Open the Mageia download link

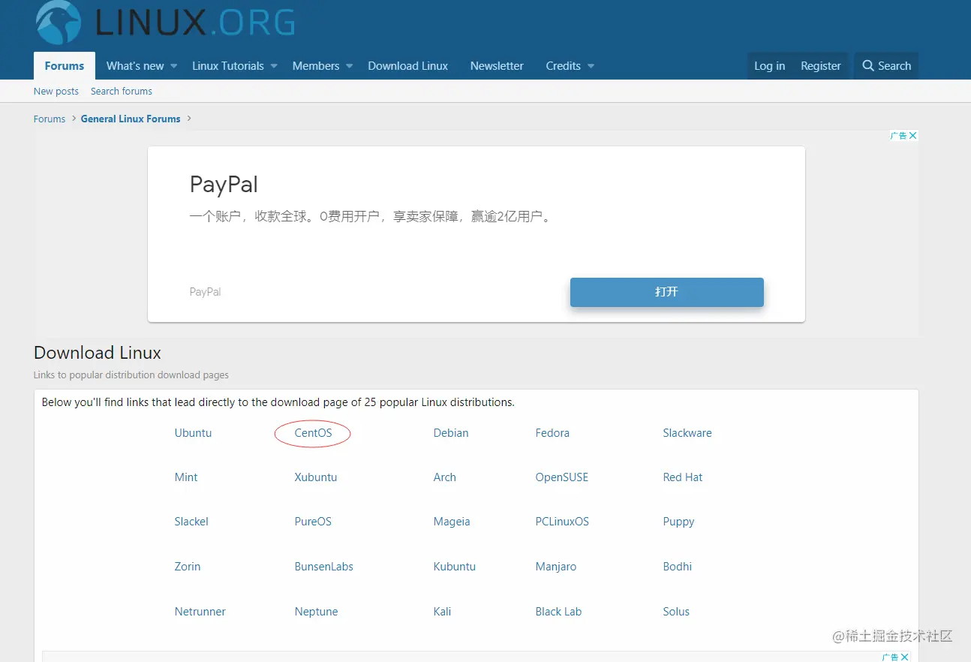click(452, 522)
